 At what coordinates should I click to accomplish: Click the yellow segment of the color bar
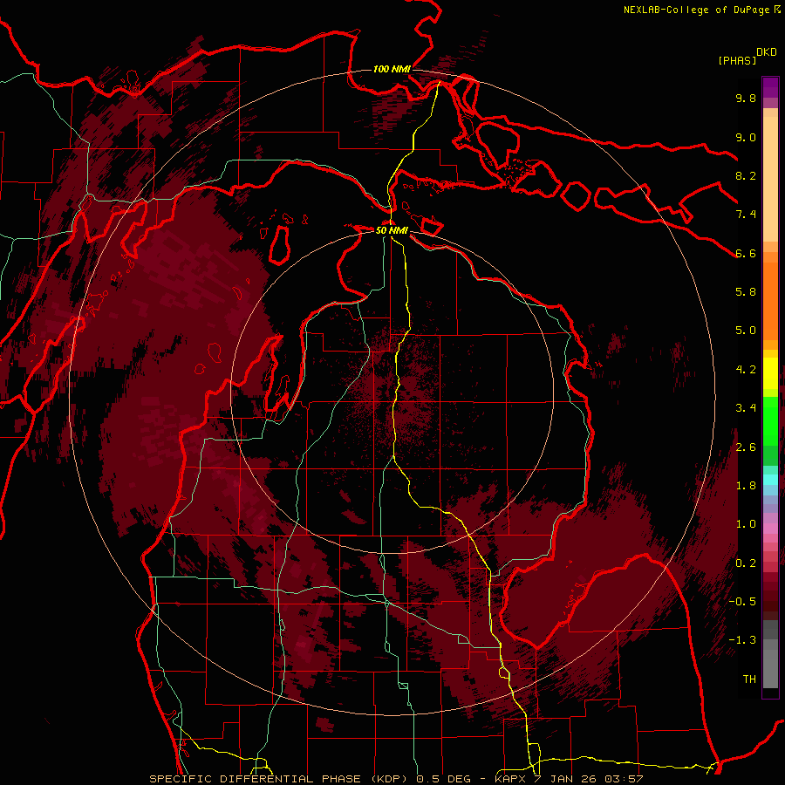coord(770,373)
